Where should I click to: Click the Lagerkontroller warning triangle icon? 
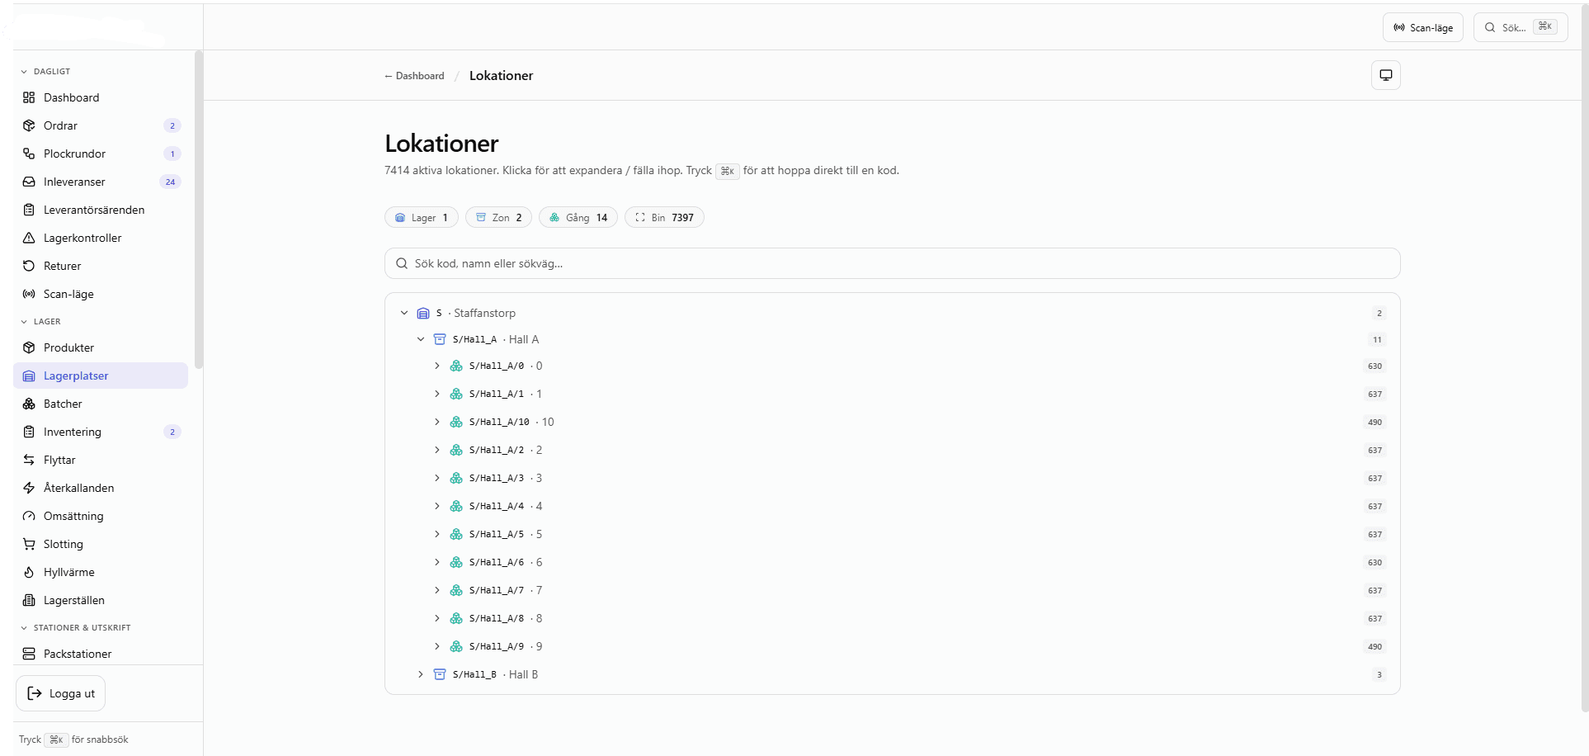coord(29,238)
